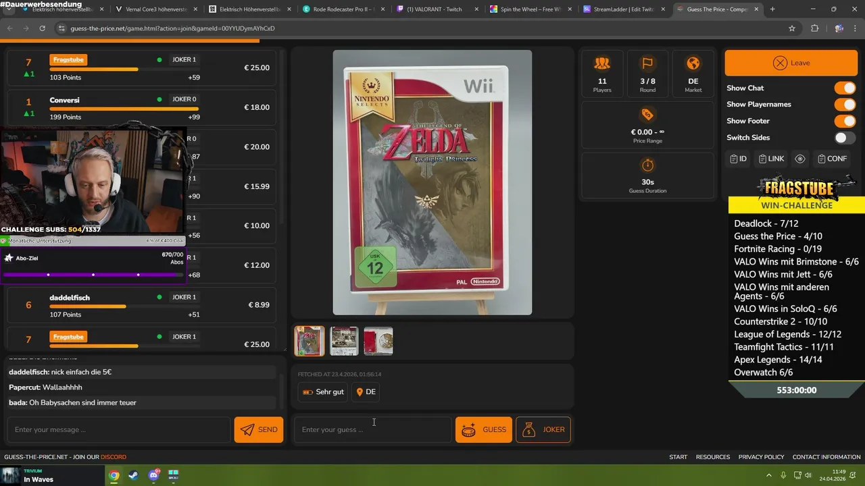Click the DE location badge
The image size is (865, 486).
tap(366, 392)
